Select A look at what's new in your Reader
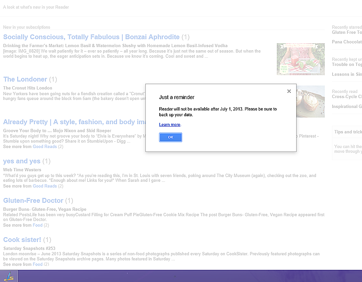This screenshot has height=282, width=362. click(36, 7)
